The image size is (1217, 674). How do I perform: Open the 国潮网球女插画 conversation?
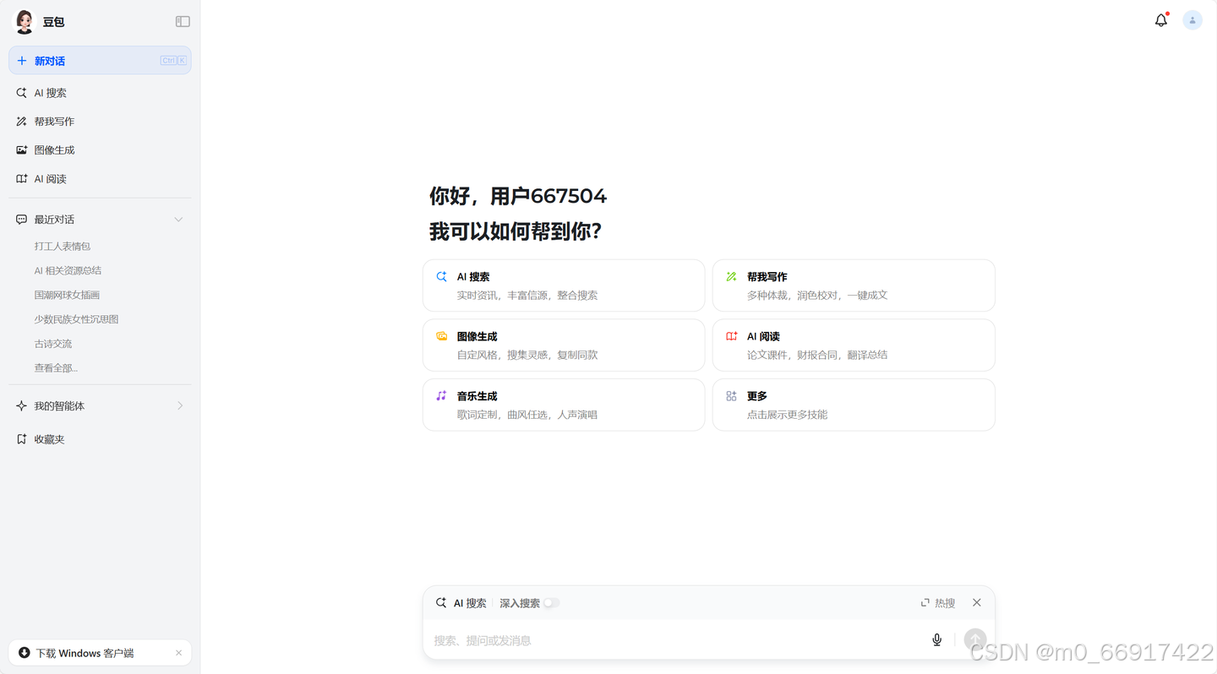click(67, 296)
